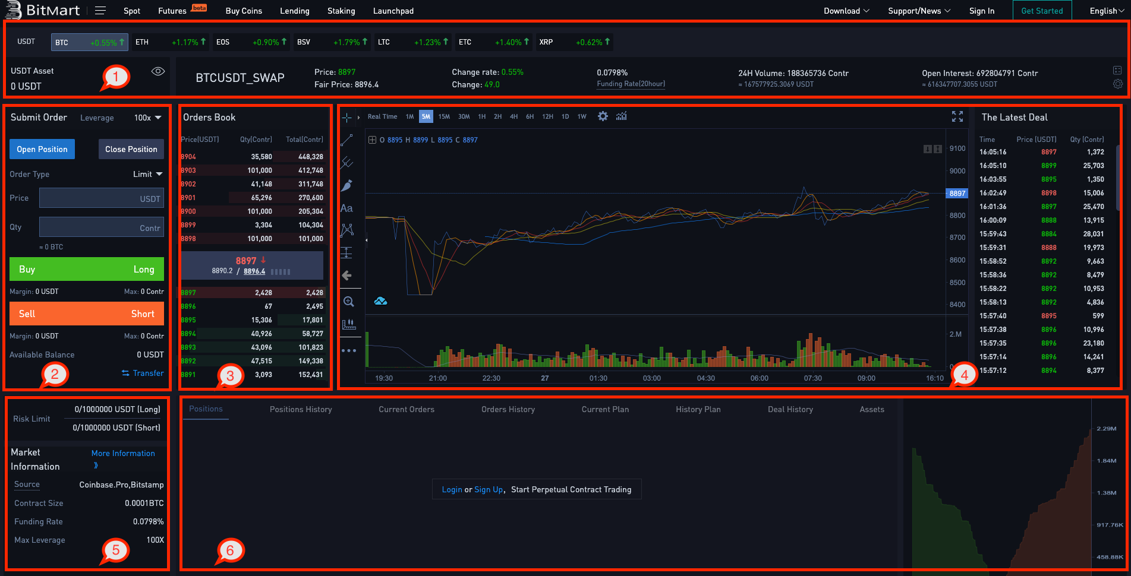Open the Assets tab

click(872, 409)
